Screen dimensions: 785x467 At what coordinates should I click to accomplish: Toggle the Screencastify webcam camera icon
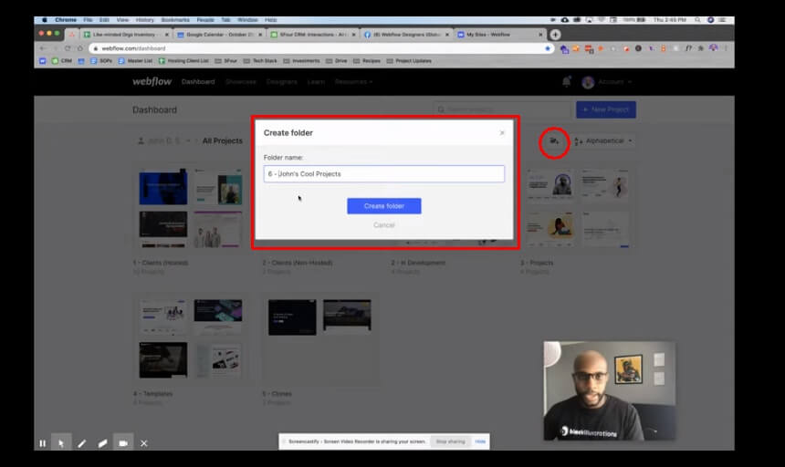coord(123,443)
